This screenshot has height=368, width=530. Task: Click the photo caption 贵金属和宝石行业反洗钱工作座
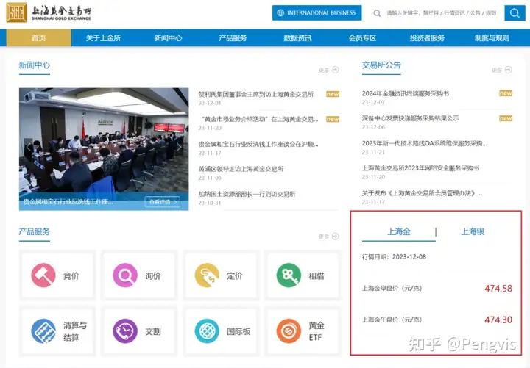tap(68, 202)
